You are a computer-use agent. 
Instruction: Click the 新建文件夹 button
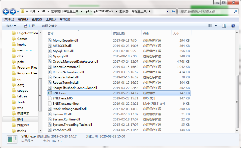(x=50, y=26)
